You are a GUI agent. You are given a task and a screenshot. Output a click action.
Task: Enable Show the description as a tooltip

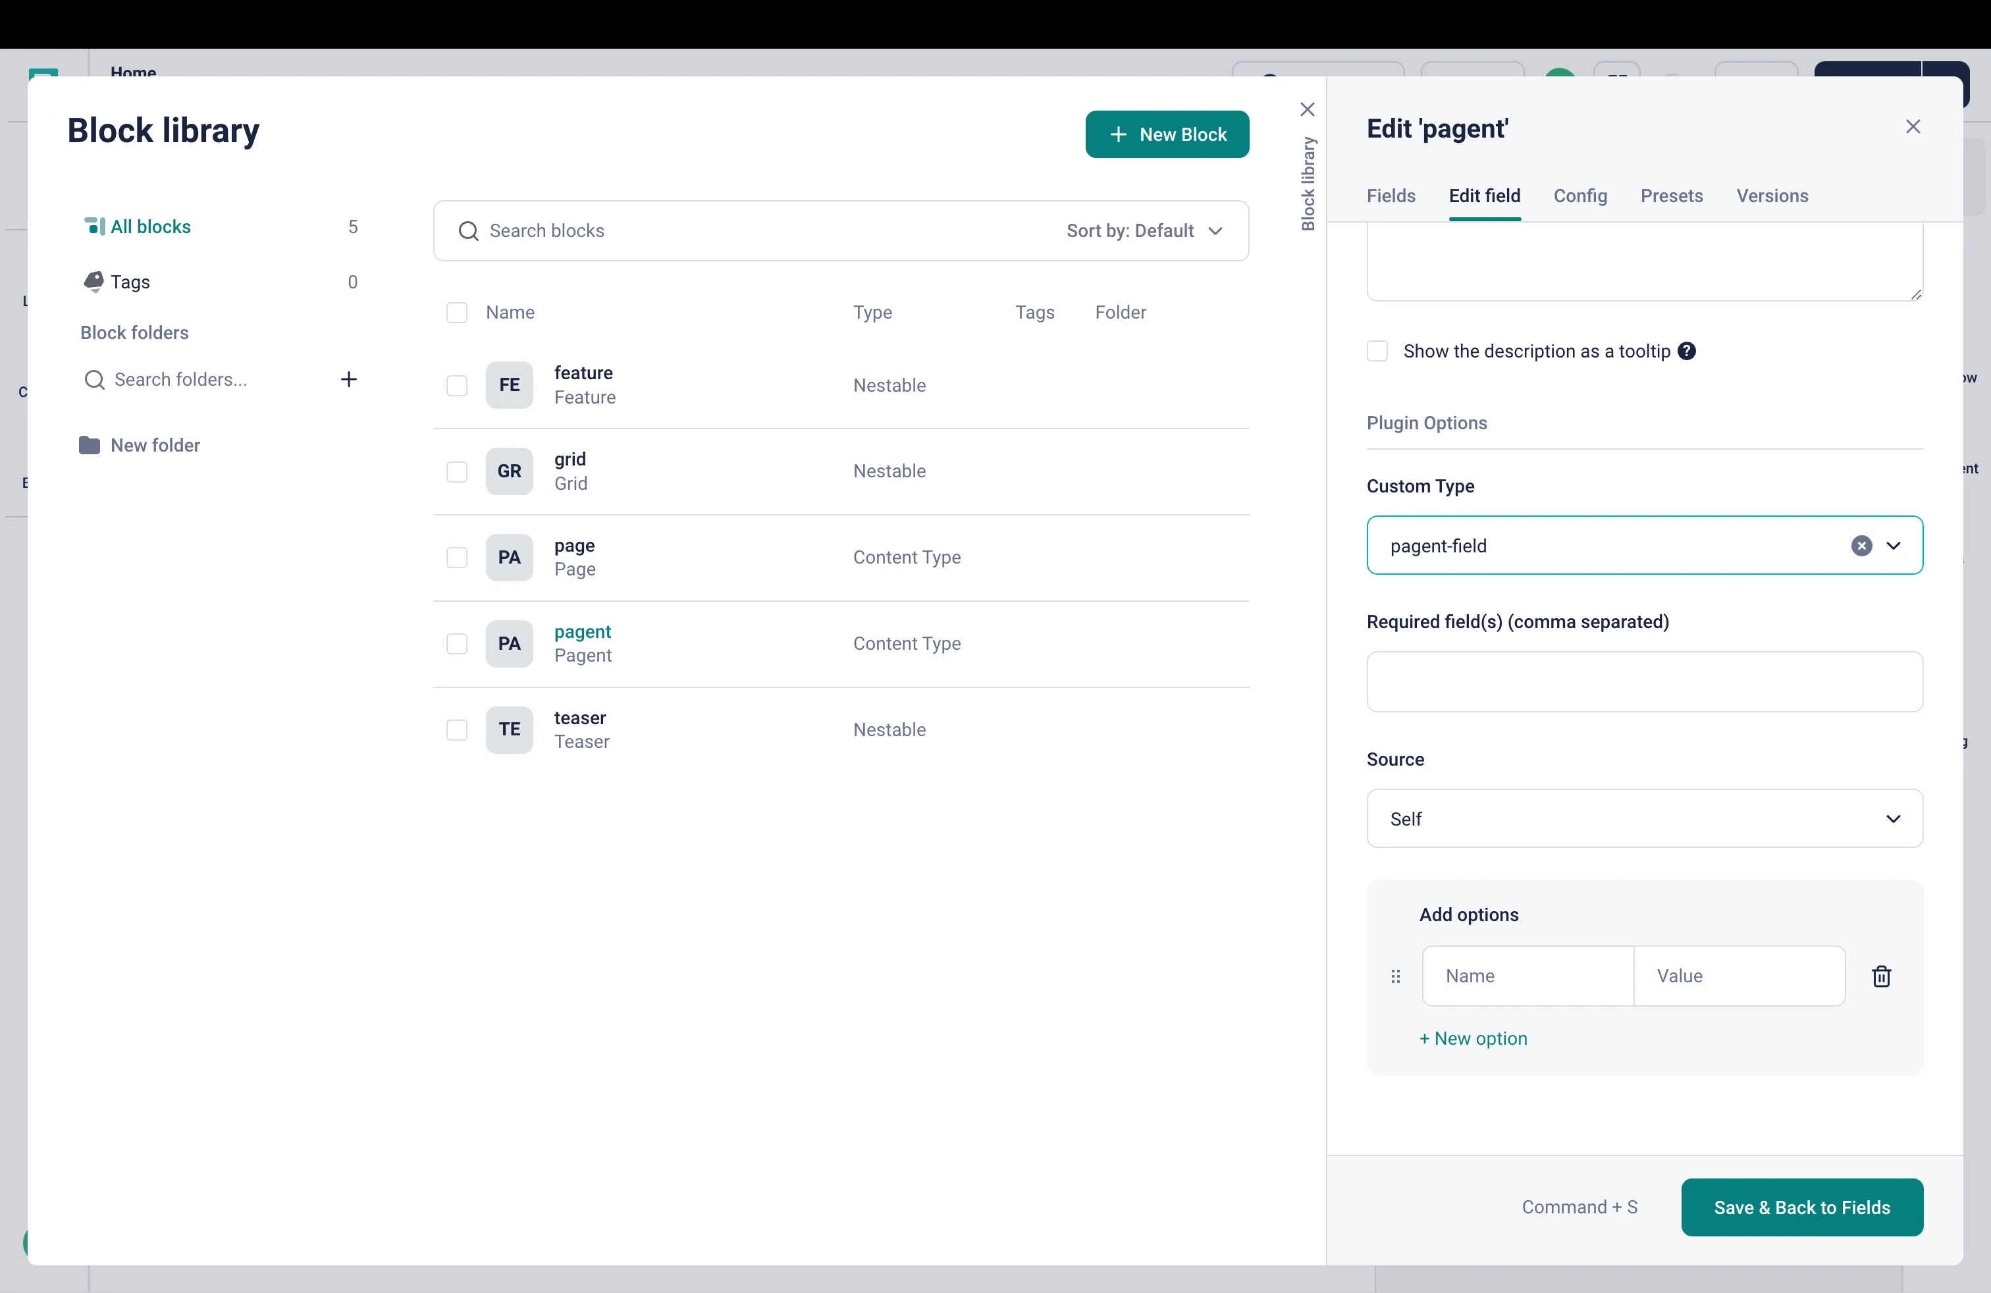1377,352
